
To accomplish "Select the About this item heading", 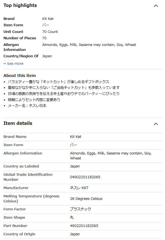I will point(20,76).
